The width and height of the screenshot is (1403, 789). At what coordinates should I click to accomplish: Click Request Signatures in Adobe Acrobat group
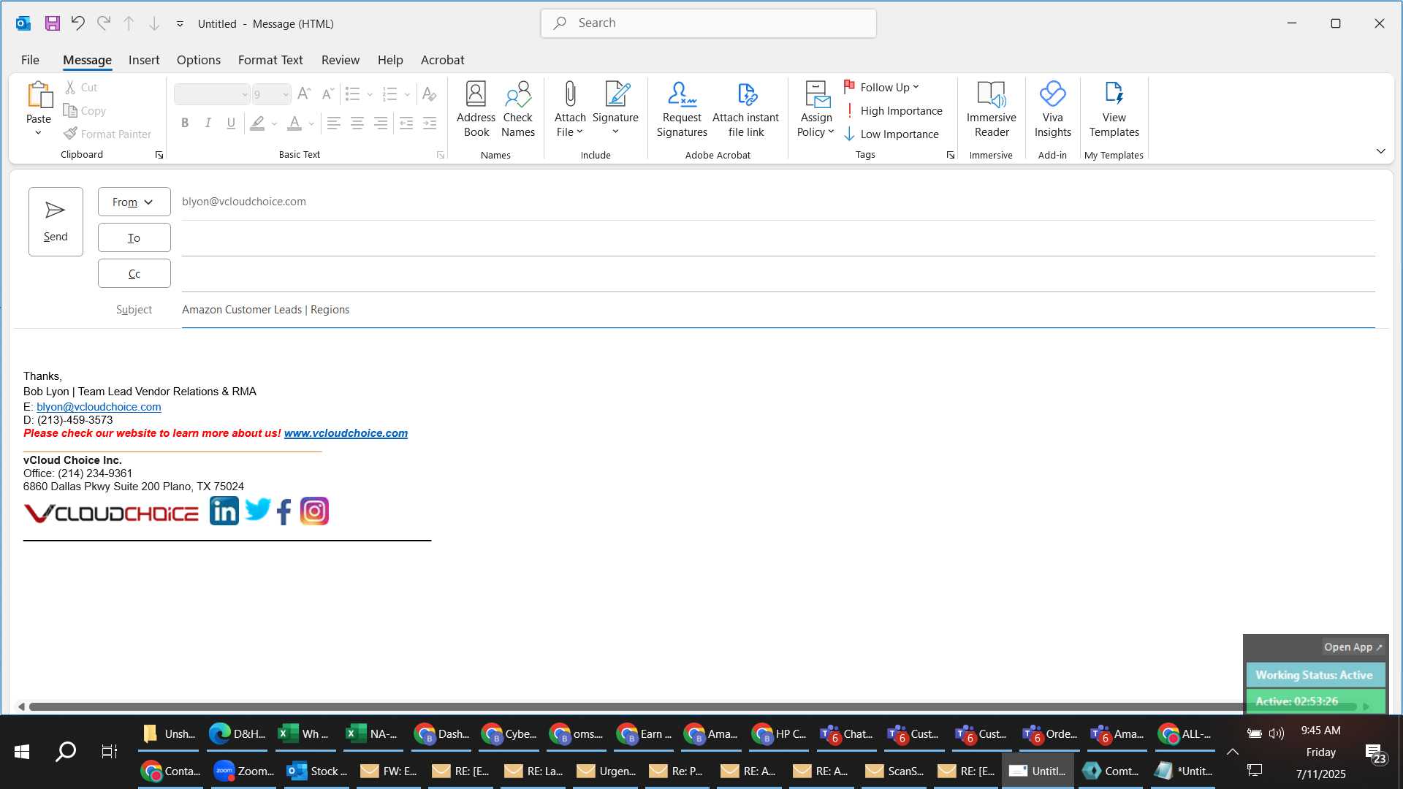pos(682,109)
